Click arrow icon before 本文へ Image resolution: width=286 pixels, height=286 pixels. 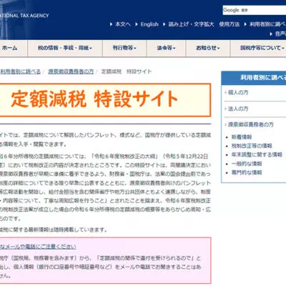tap(112, 24)
